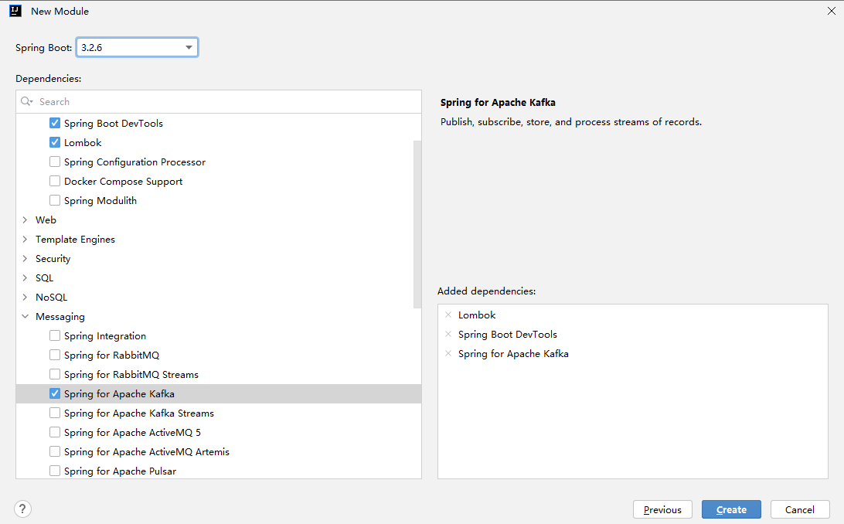Uncheck the Lombok dependency
844x524 pixels.
(x=55, y=142)
